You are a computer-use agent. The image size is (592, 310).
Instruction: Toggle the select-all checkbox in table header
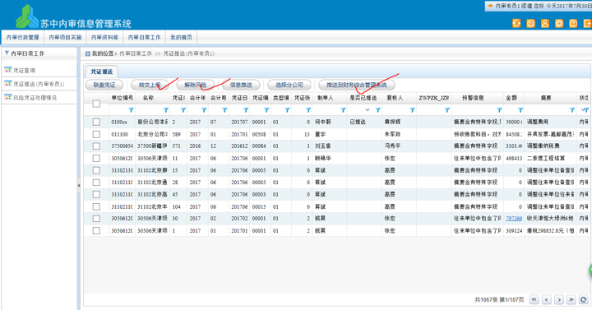[x=96, y=104]
